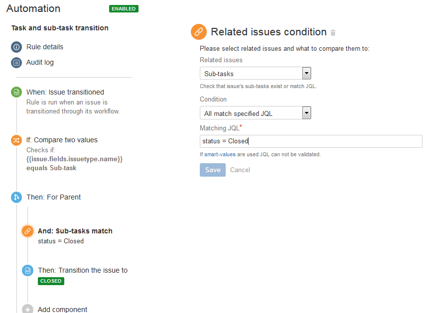This screenshot has height=313, width=428.
Task: Expand the Condition dropdown arrow
Action: (x=306, y=113)
